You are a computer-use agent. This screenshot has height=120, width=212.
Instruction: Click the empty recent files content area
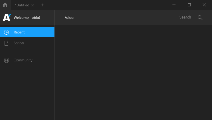point(133,72)
